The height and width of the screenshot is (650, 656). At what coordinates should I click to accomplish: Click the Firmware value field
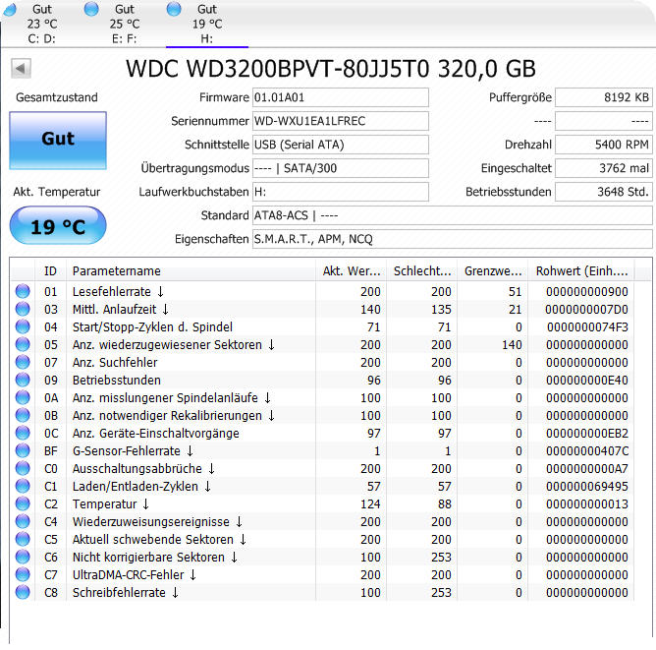(340, 97)
